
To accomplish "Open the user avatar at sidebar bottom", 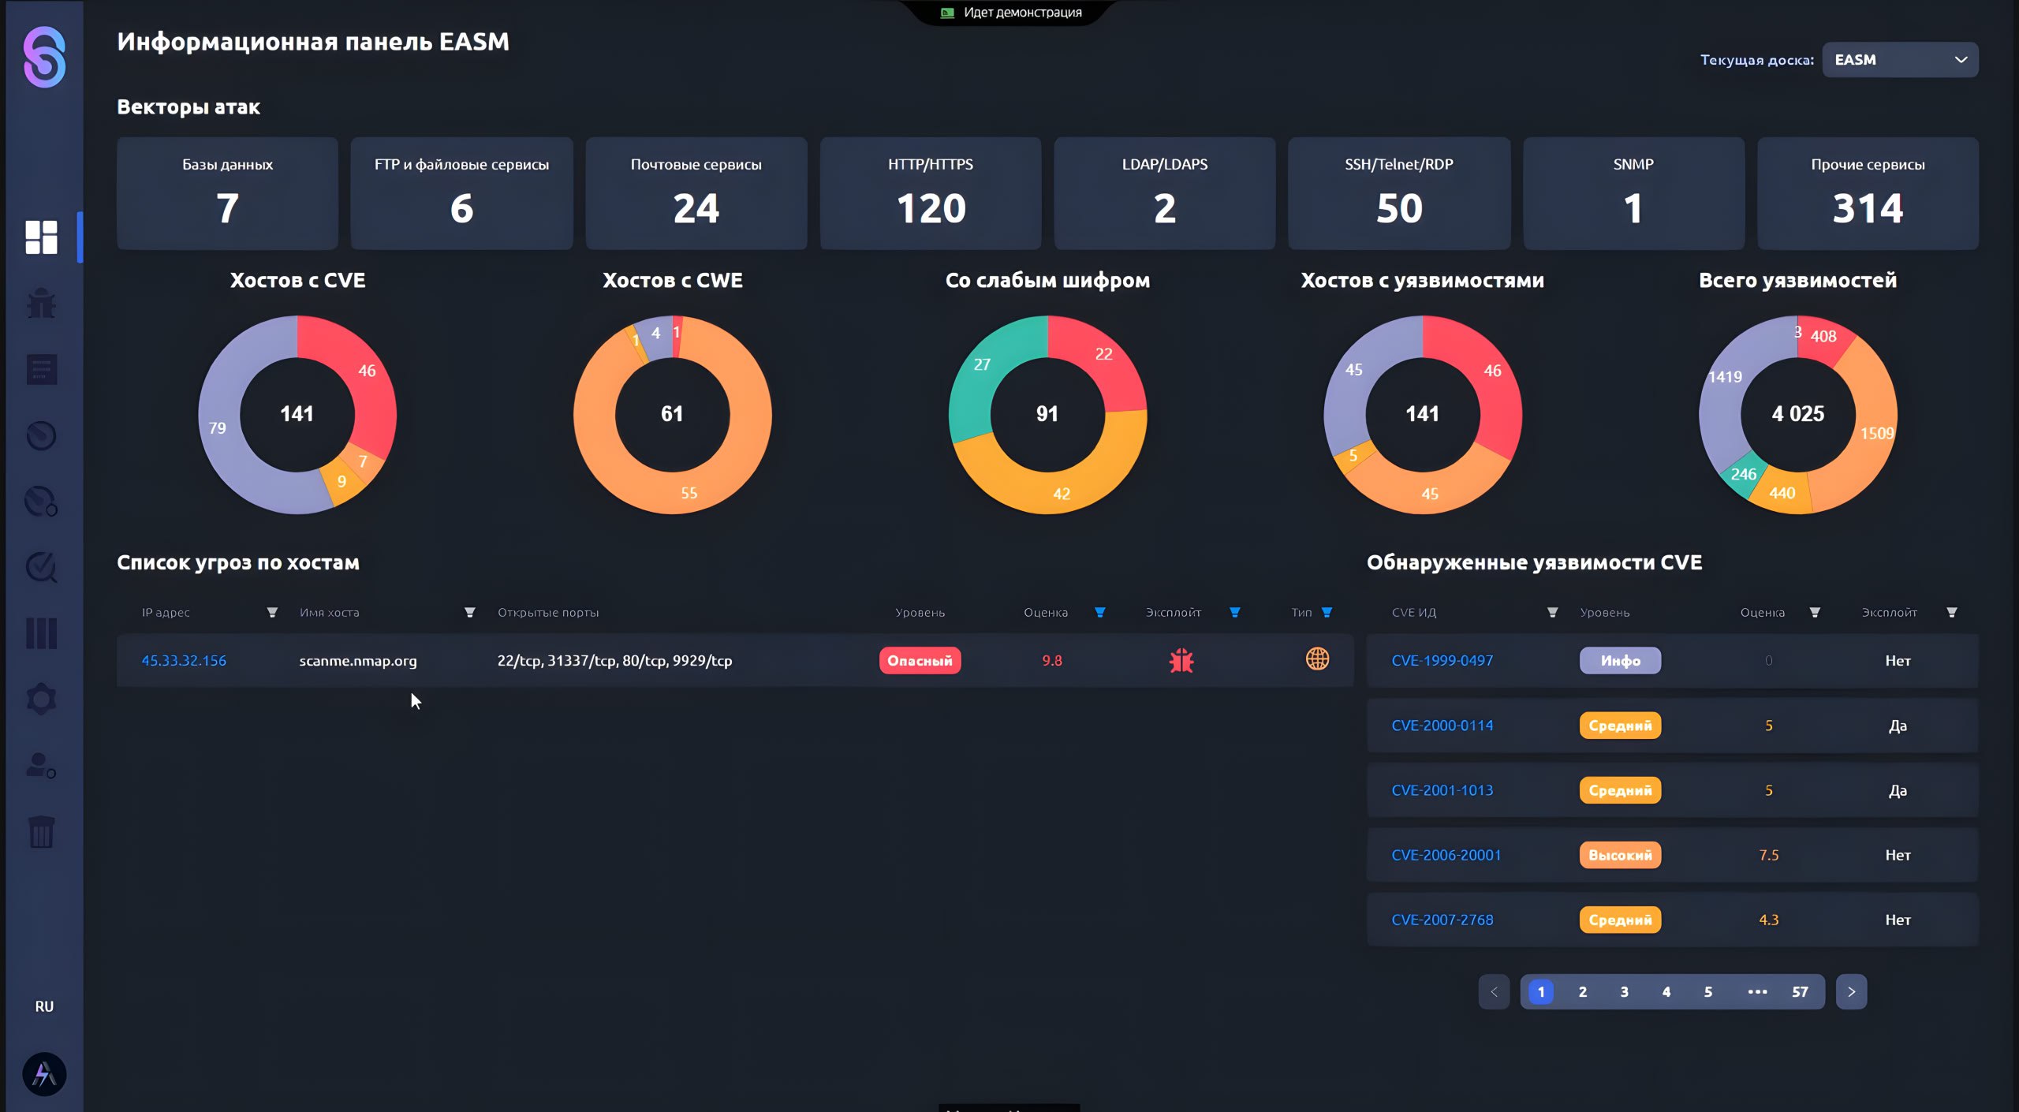I will coord(44,1074).
